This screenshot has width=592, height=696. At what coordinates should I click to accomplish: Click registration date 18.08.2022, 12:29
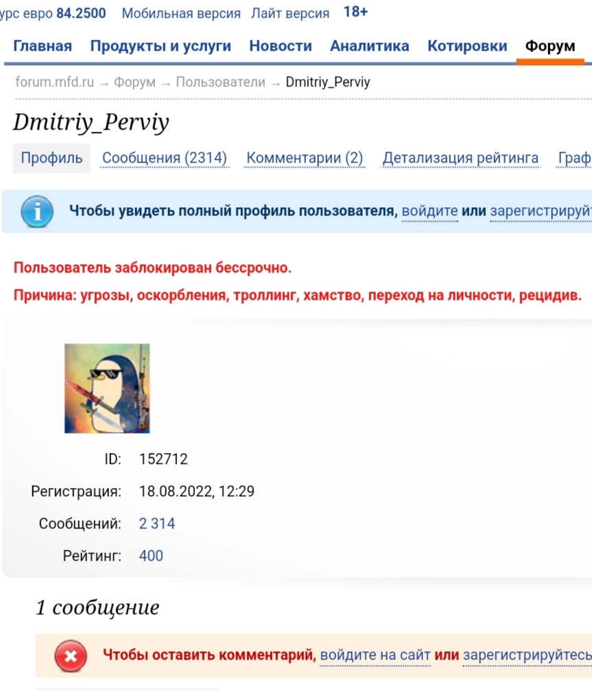196,491
